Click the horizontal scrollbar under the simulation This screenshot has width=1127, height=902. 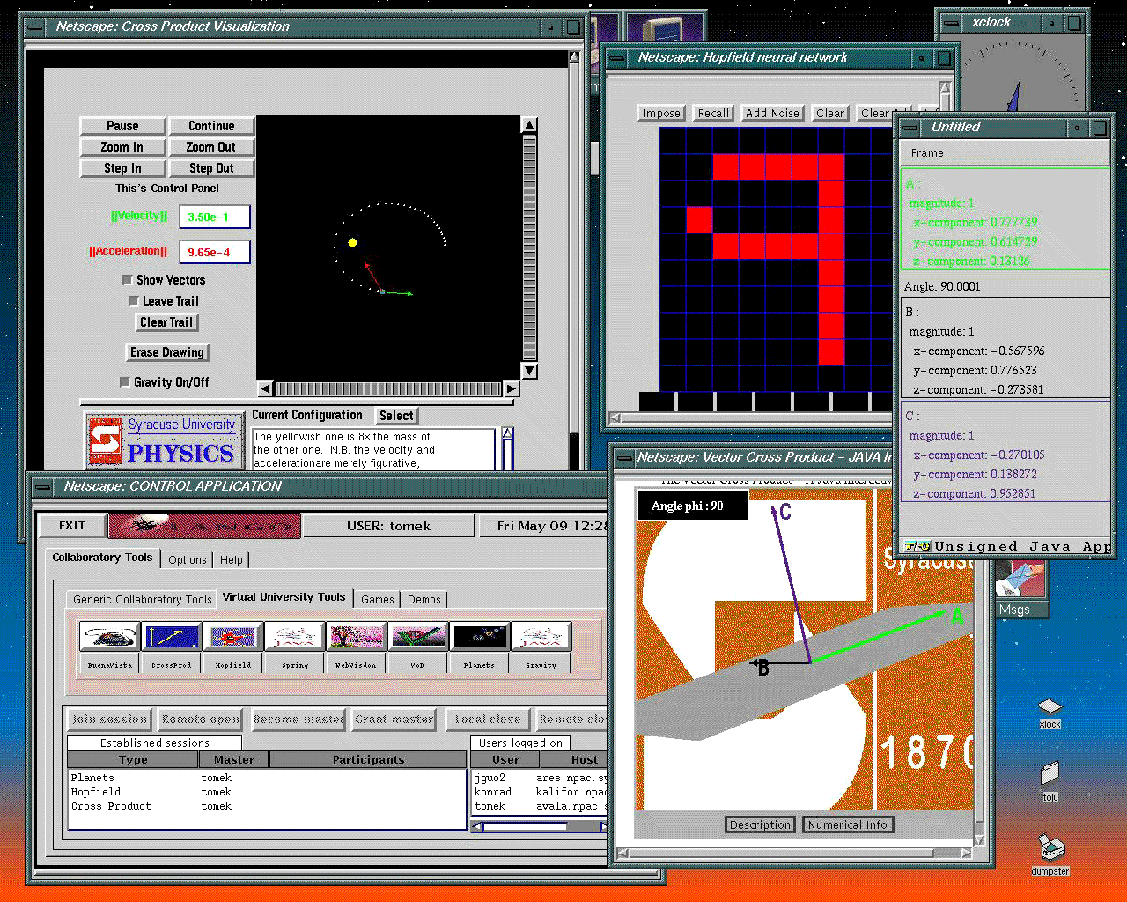pyautogui.click(x=388, y=388)
